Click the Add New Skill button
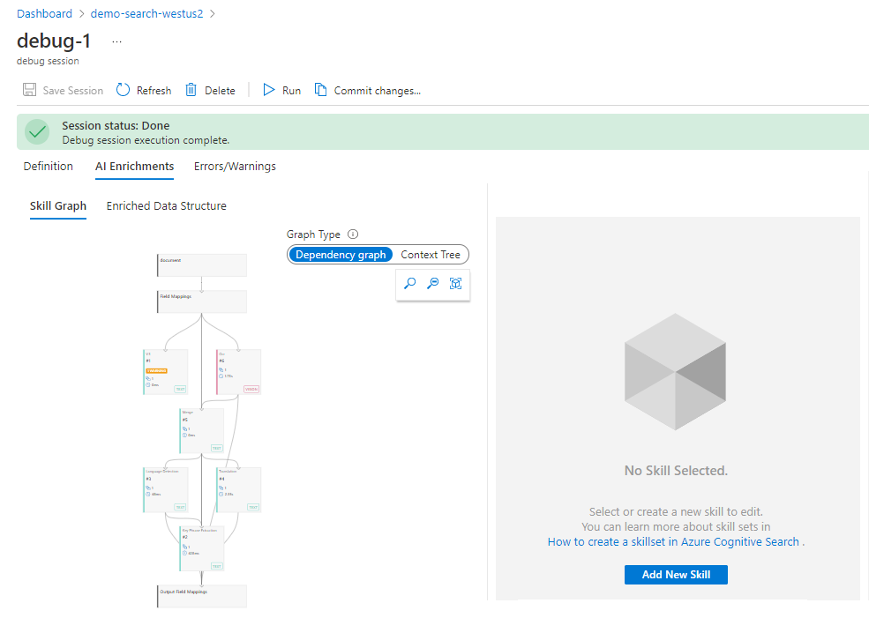This screenshot has width=869, height=618. (676, 575)
